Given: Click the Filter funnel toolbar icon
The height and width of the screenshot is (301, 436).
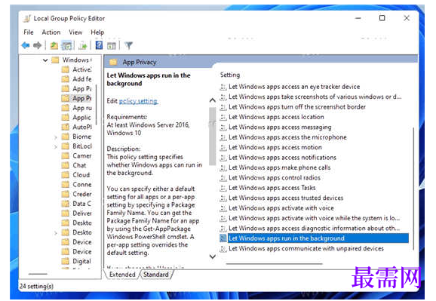Looking at the screenshot, I should (x=129, y=45).
